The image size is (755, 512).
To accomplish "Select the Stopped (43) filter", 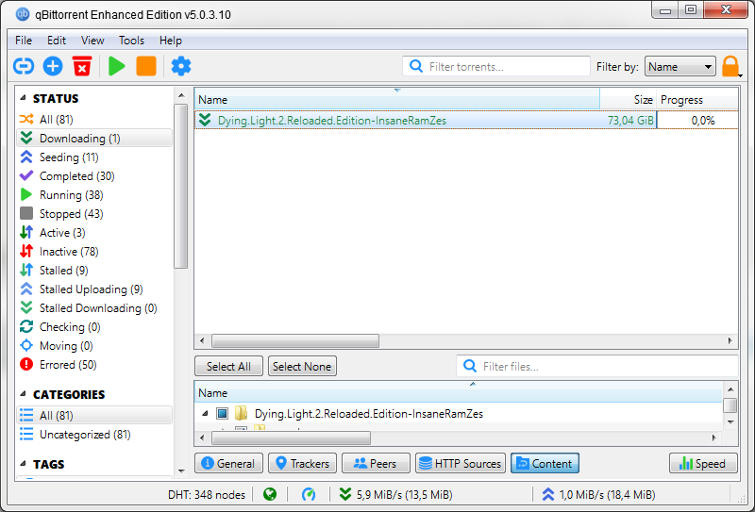I will tap(94, 213).
